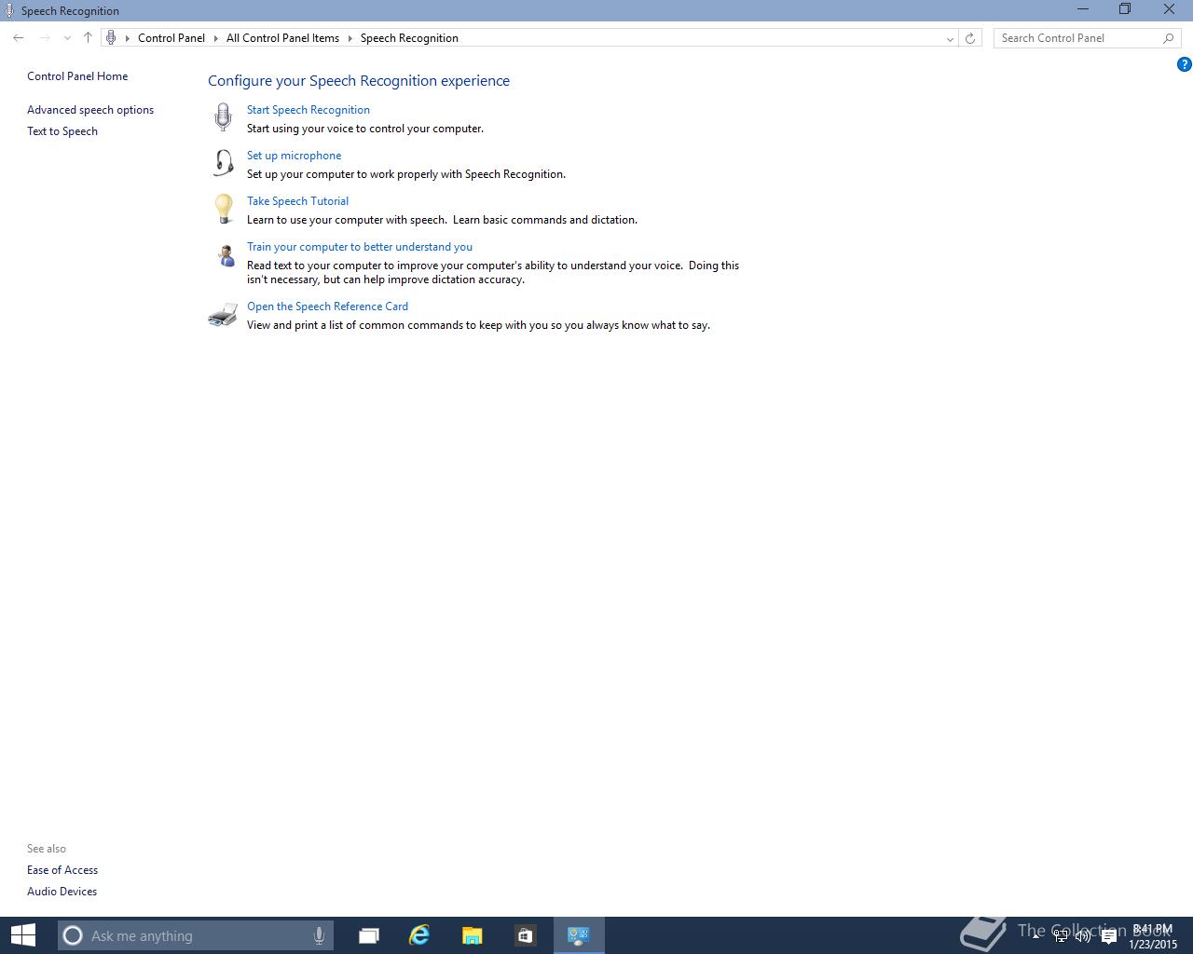The image size is (1193, 954).
Task: Open the volume icon in the system tray
Action: [x=1083, y=936]
